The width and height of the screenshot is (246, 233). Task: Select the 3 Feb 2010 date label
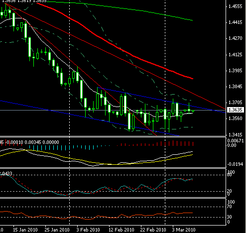point(88,230)
